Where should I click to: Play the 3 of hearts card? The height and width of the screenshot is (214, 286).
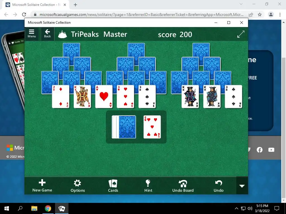click(x=125, y=97)
